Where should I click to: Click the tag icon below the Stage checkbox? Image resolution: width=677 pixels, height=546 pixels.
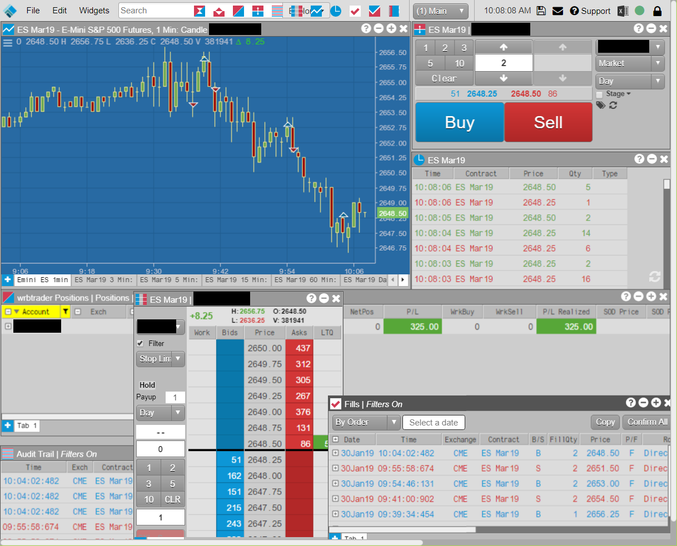(x=601, y=105)
